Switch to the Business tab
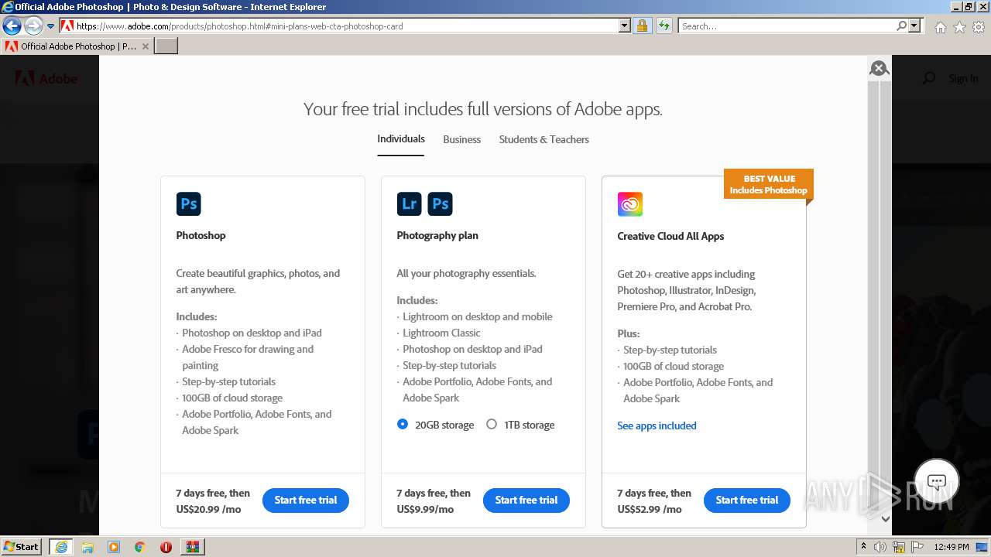This screenshot has width=991, height=557. (462, 139)
